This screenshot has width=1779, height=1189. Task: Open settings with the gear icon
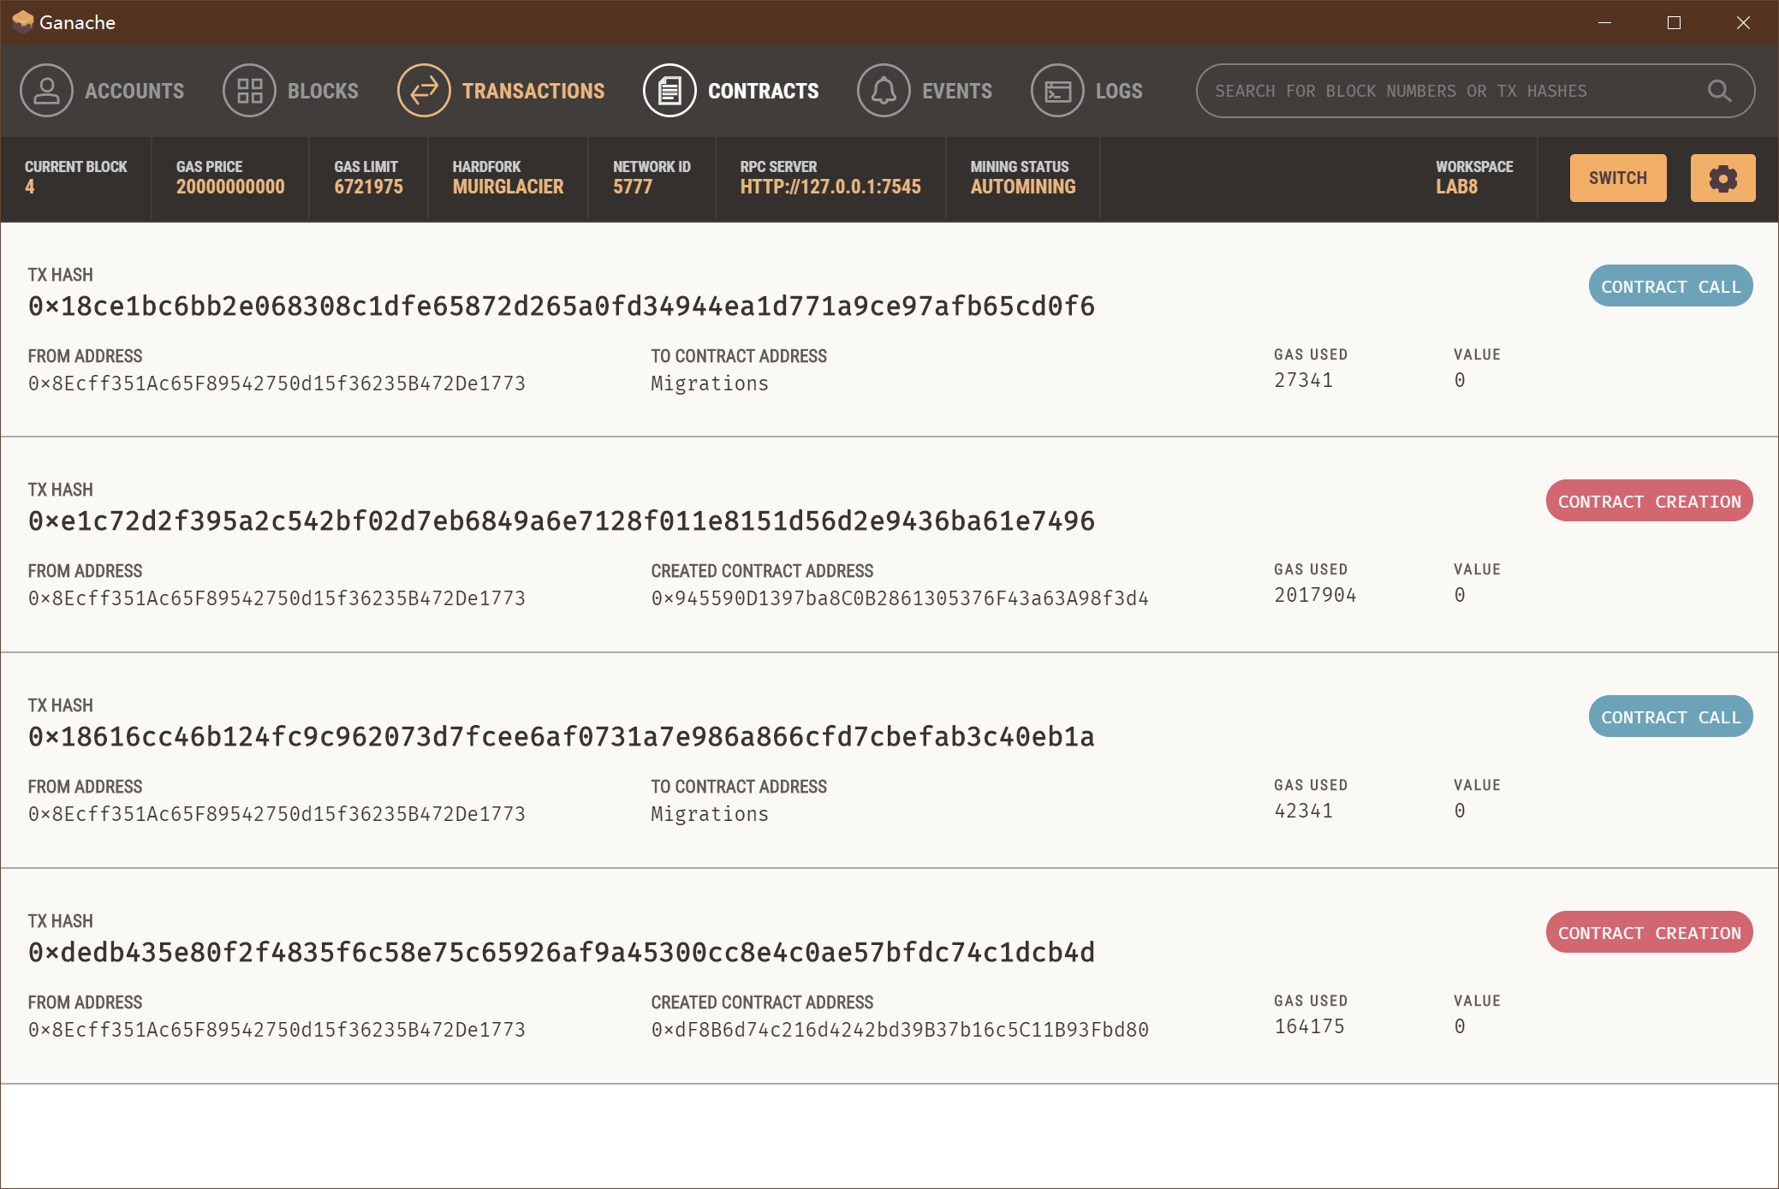tap(1722, 178)
